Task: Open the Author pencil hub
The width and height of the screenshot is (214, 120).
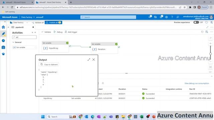Action: click(x=3, y=34)
